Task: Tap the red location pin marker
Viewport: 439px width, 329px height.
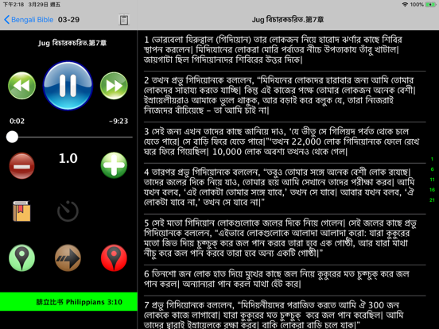Action: (114, 257)
